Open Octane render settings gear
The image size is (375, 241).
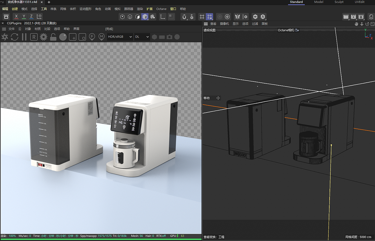coord(43,37)
